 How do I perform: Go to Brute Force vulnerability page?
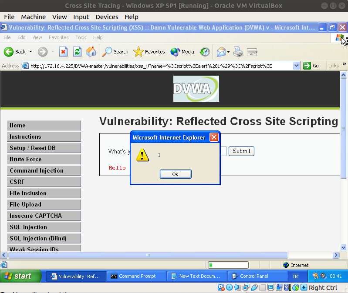click(44, 159)
